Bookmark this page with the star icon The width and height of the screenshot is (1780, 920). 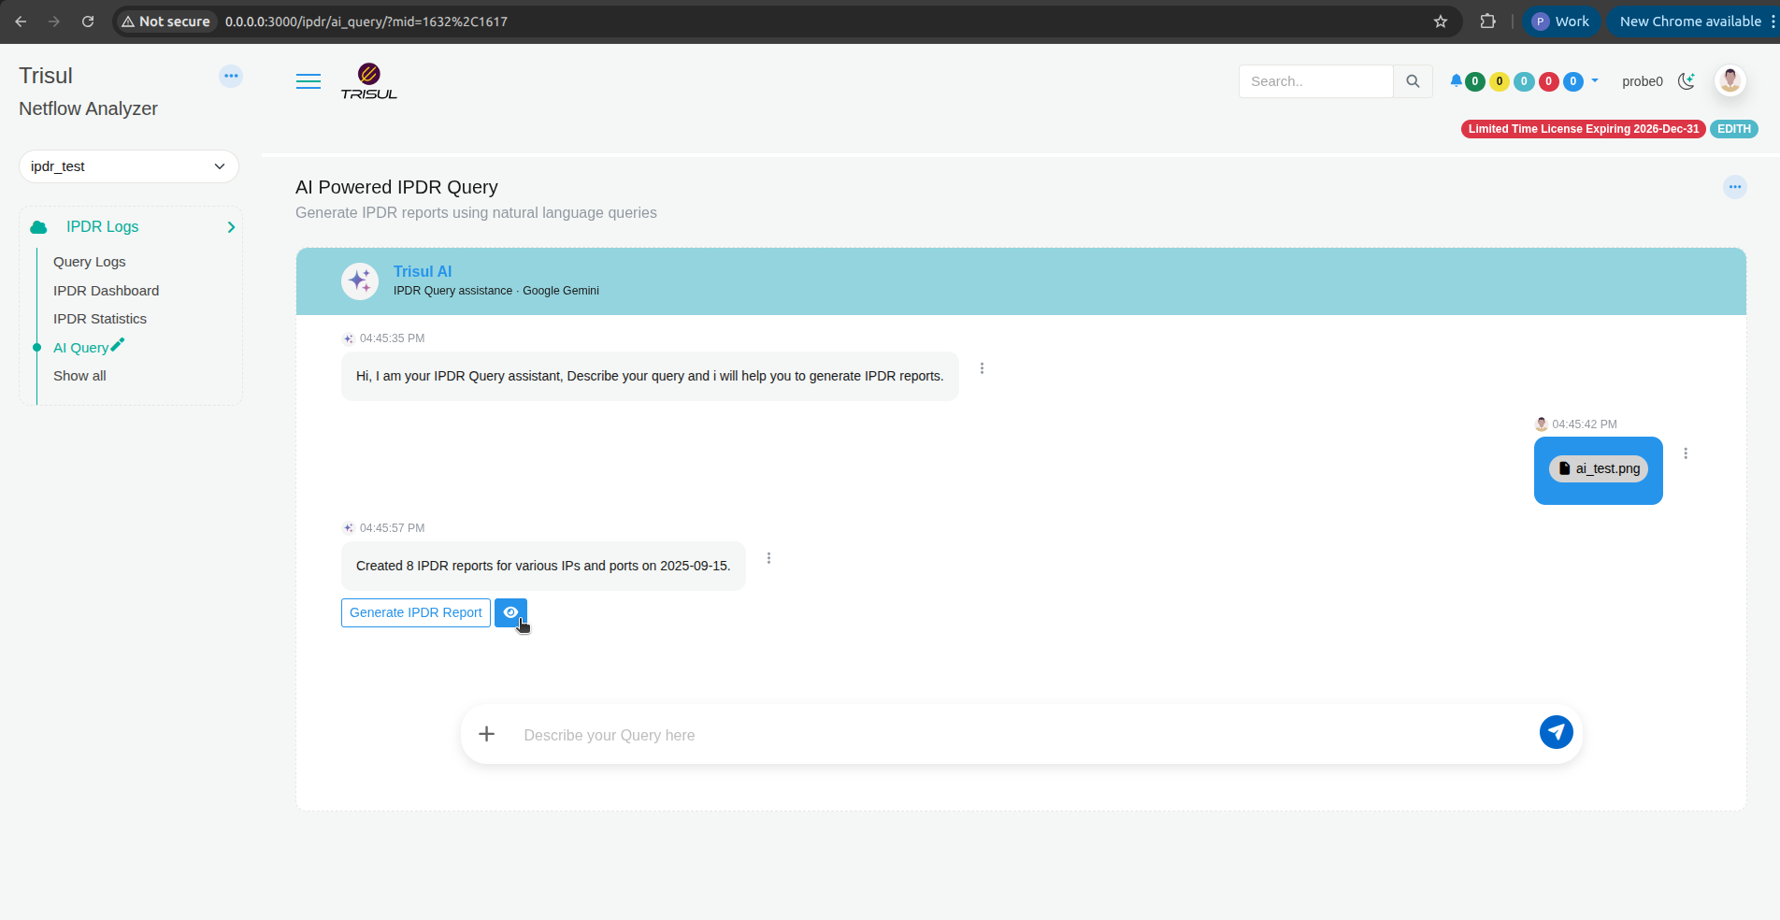(1441, 22)
